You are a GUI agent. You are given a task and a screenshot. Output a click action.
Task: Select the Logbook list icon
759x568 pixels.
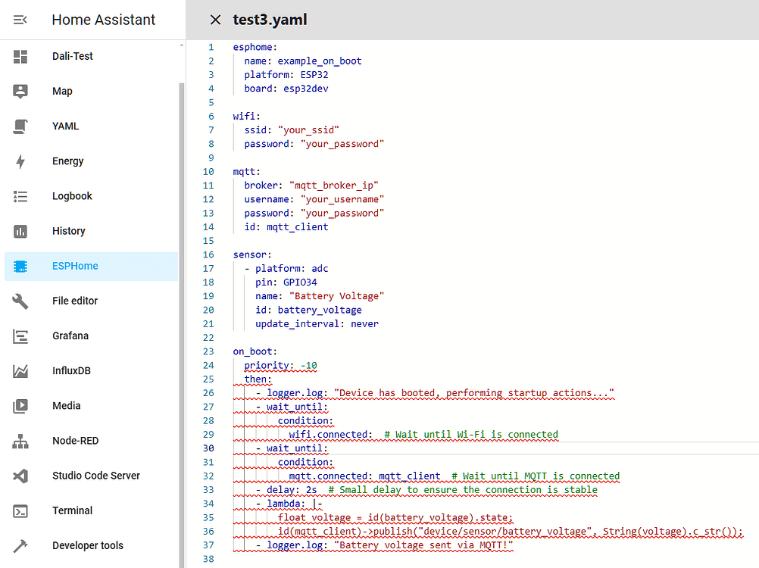coord(20,196)
